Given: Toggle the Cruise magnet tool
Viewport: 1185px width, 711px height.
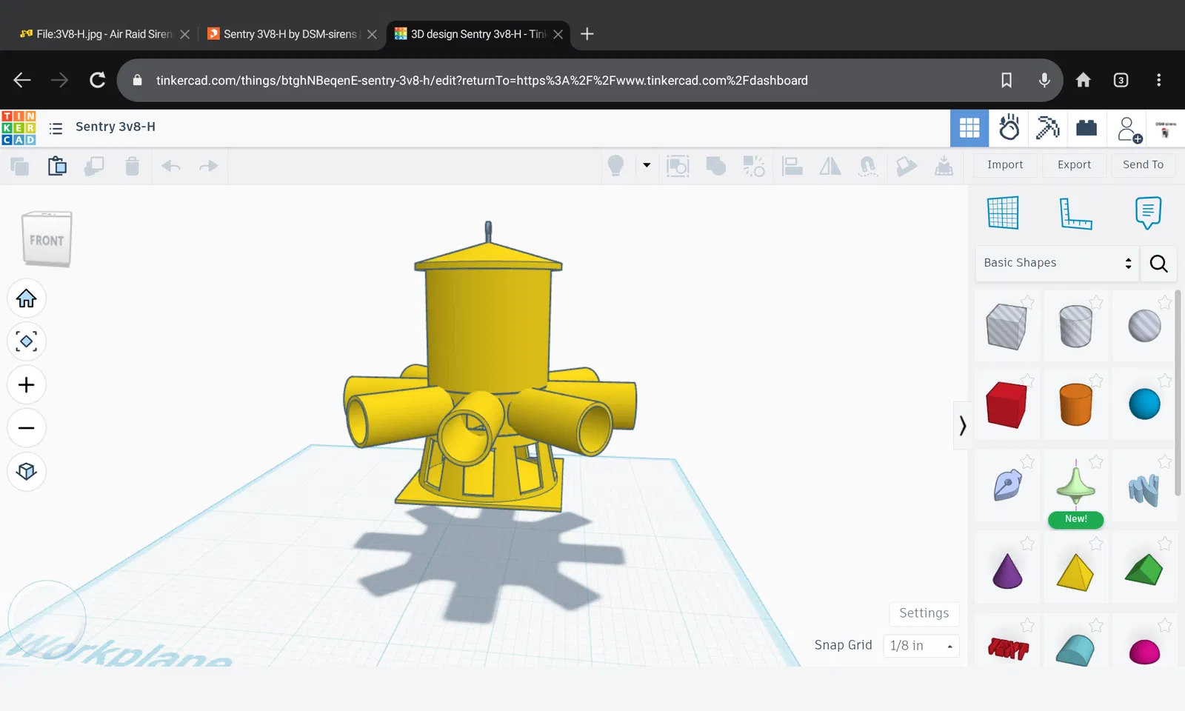Looking at the screenshot, I should tap(868, 166).
